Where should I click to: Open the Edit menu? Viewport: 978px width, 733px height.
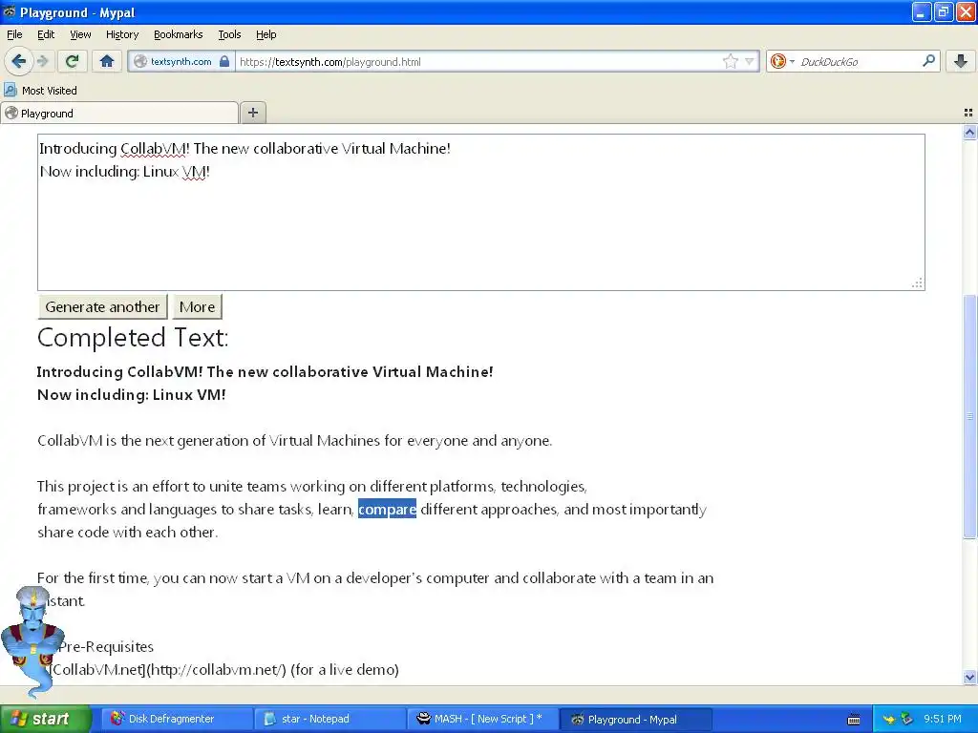46,34
